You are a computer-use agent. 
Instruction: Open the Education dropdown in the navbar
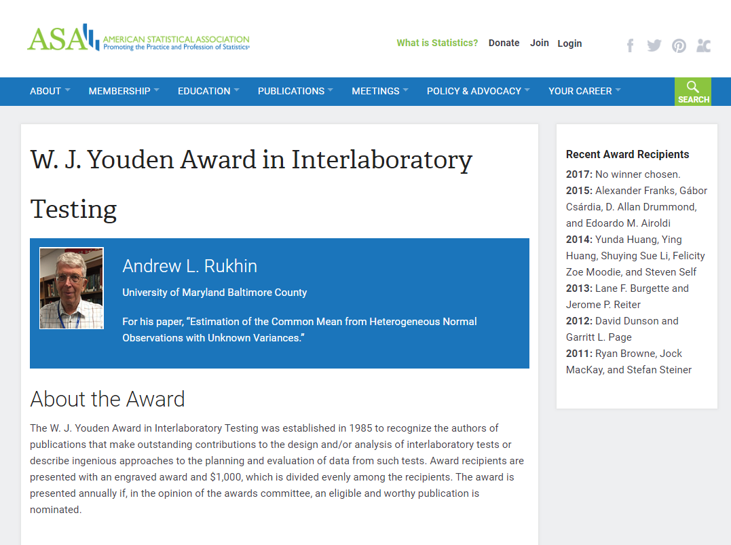[208, 91]
